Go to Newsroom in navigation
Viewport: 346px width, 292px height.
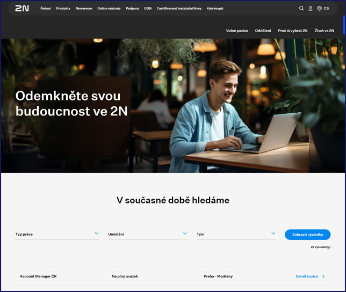coord(84,9)
